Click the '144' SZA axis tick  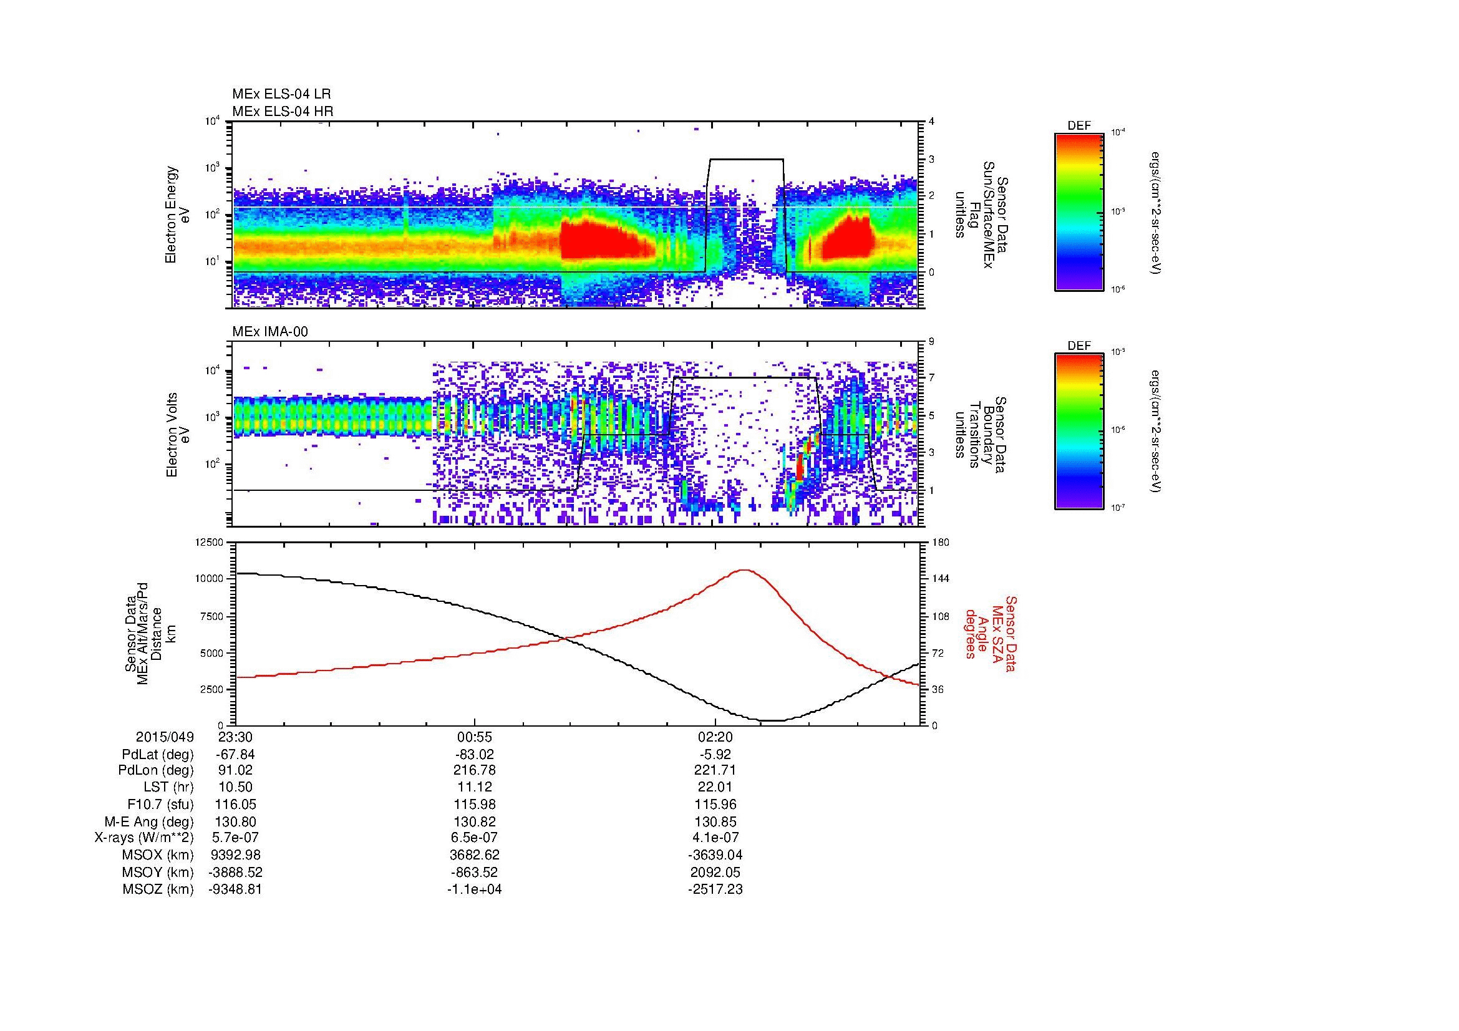point(940,579)
